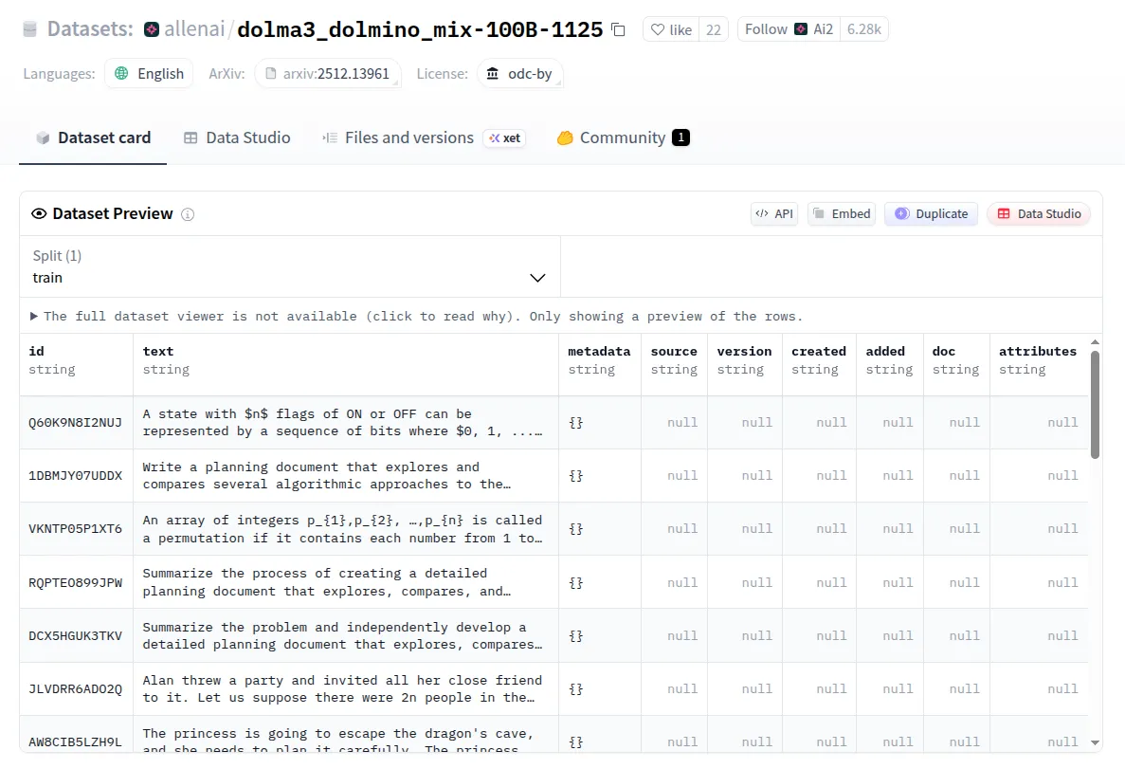Click the table scrollbar up arrow
Viewport: 1125px width, 769px height.
tap(1095, 341)
